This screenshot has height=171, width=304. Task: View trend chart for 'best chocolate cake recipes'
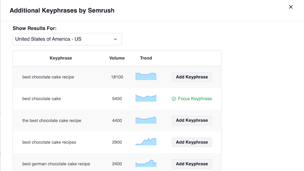tap(146, 142)
